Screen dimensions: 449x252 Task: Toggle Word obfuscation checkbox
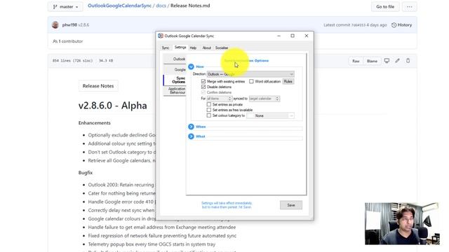pos(251,81)
